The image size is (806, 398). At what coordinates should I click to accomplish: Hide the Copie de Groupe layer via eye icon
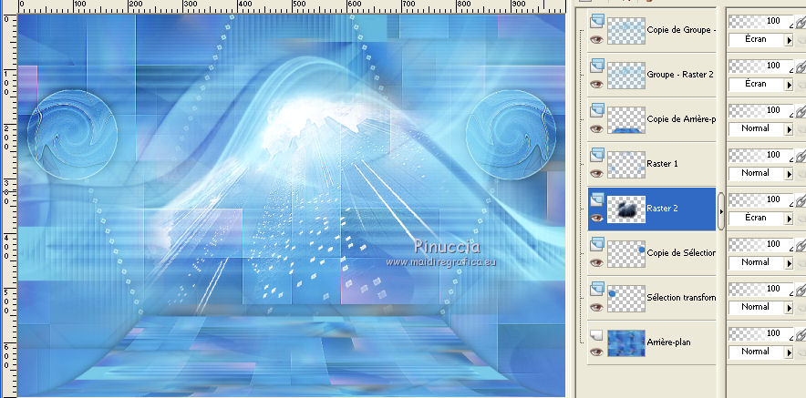[596, 39]
